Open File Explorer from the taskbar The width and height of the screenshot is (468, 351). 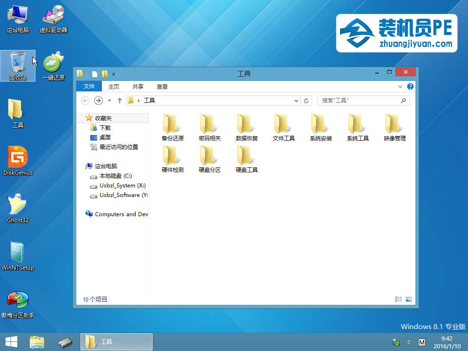[x=37, y=342]
